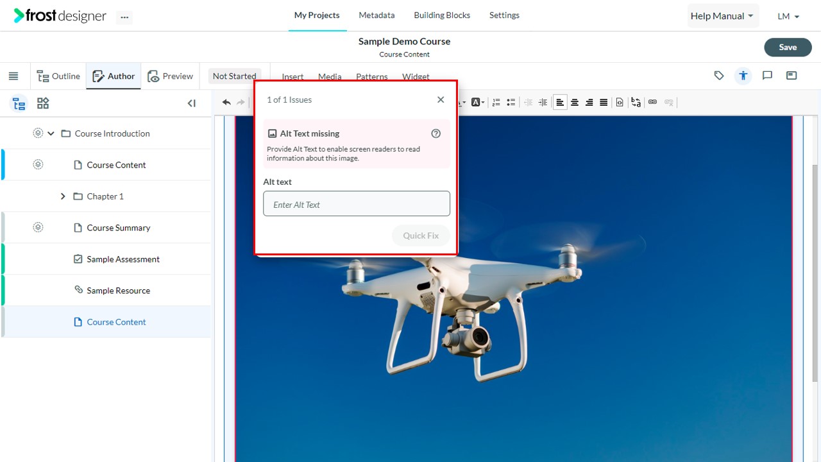Collapse the left outline panel
The height and width of the screenshot is (462, 821).
(x=191, y=103)
